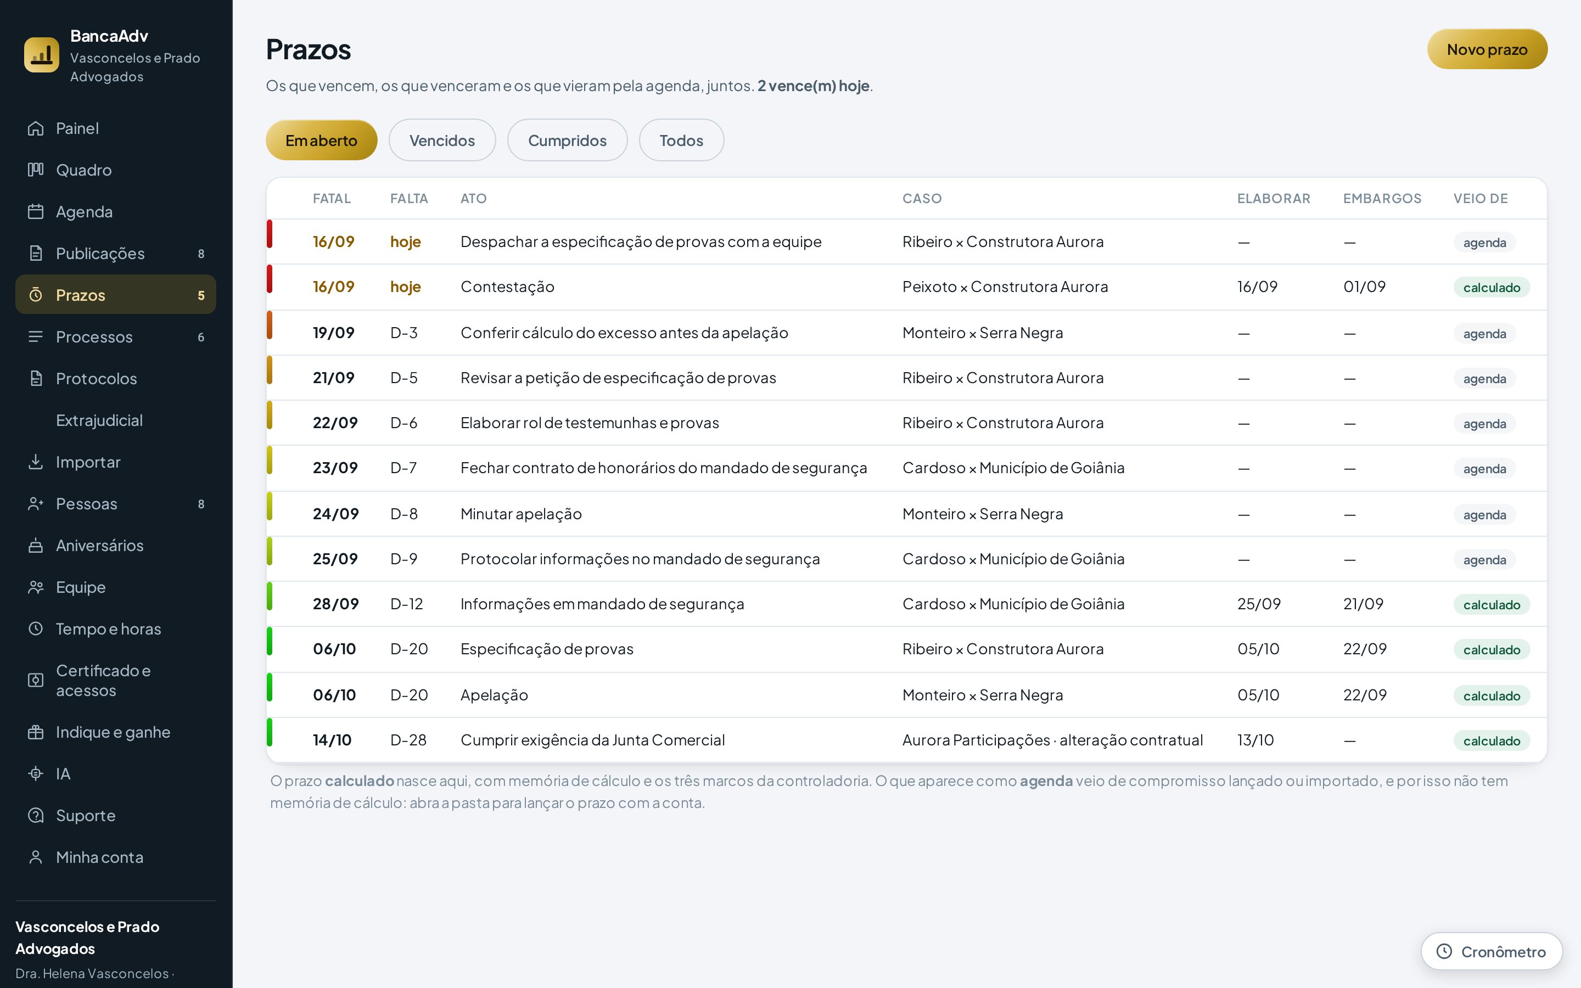
Task: Switch to the Cumpridos tab
Action: point(567,141)
